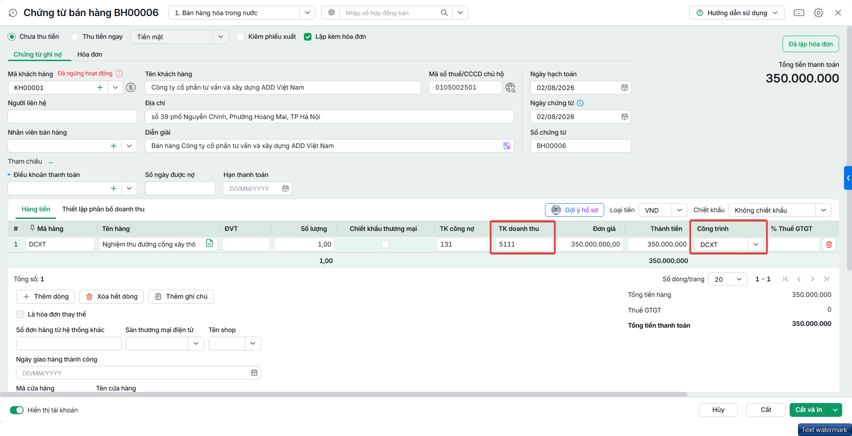Click the Thêm dòng button
This screenshot has height=436, width=852.
pyautogui.click(x=46, y=296)
